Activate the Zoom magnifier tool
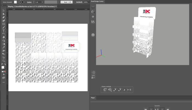 4,61
